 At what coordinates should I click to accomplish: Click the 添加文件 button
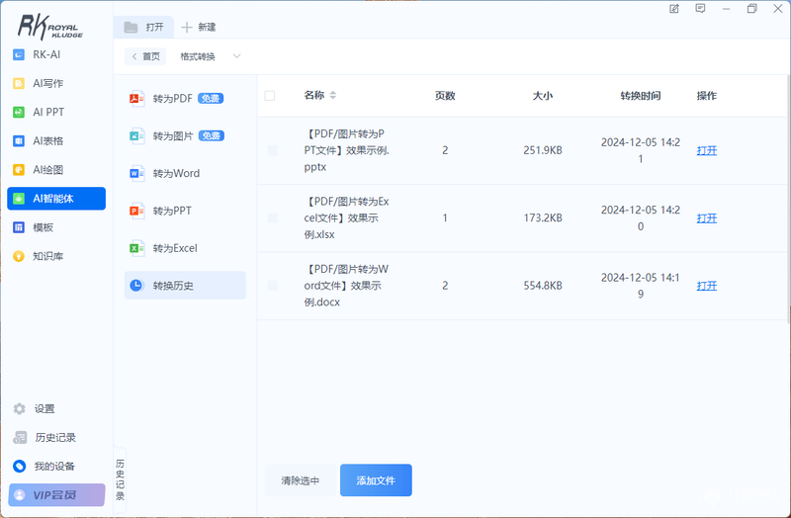click(376, 480)
